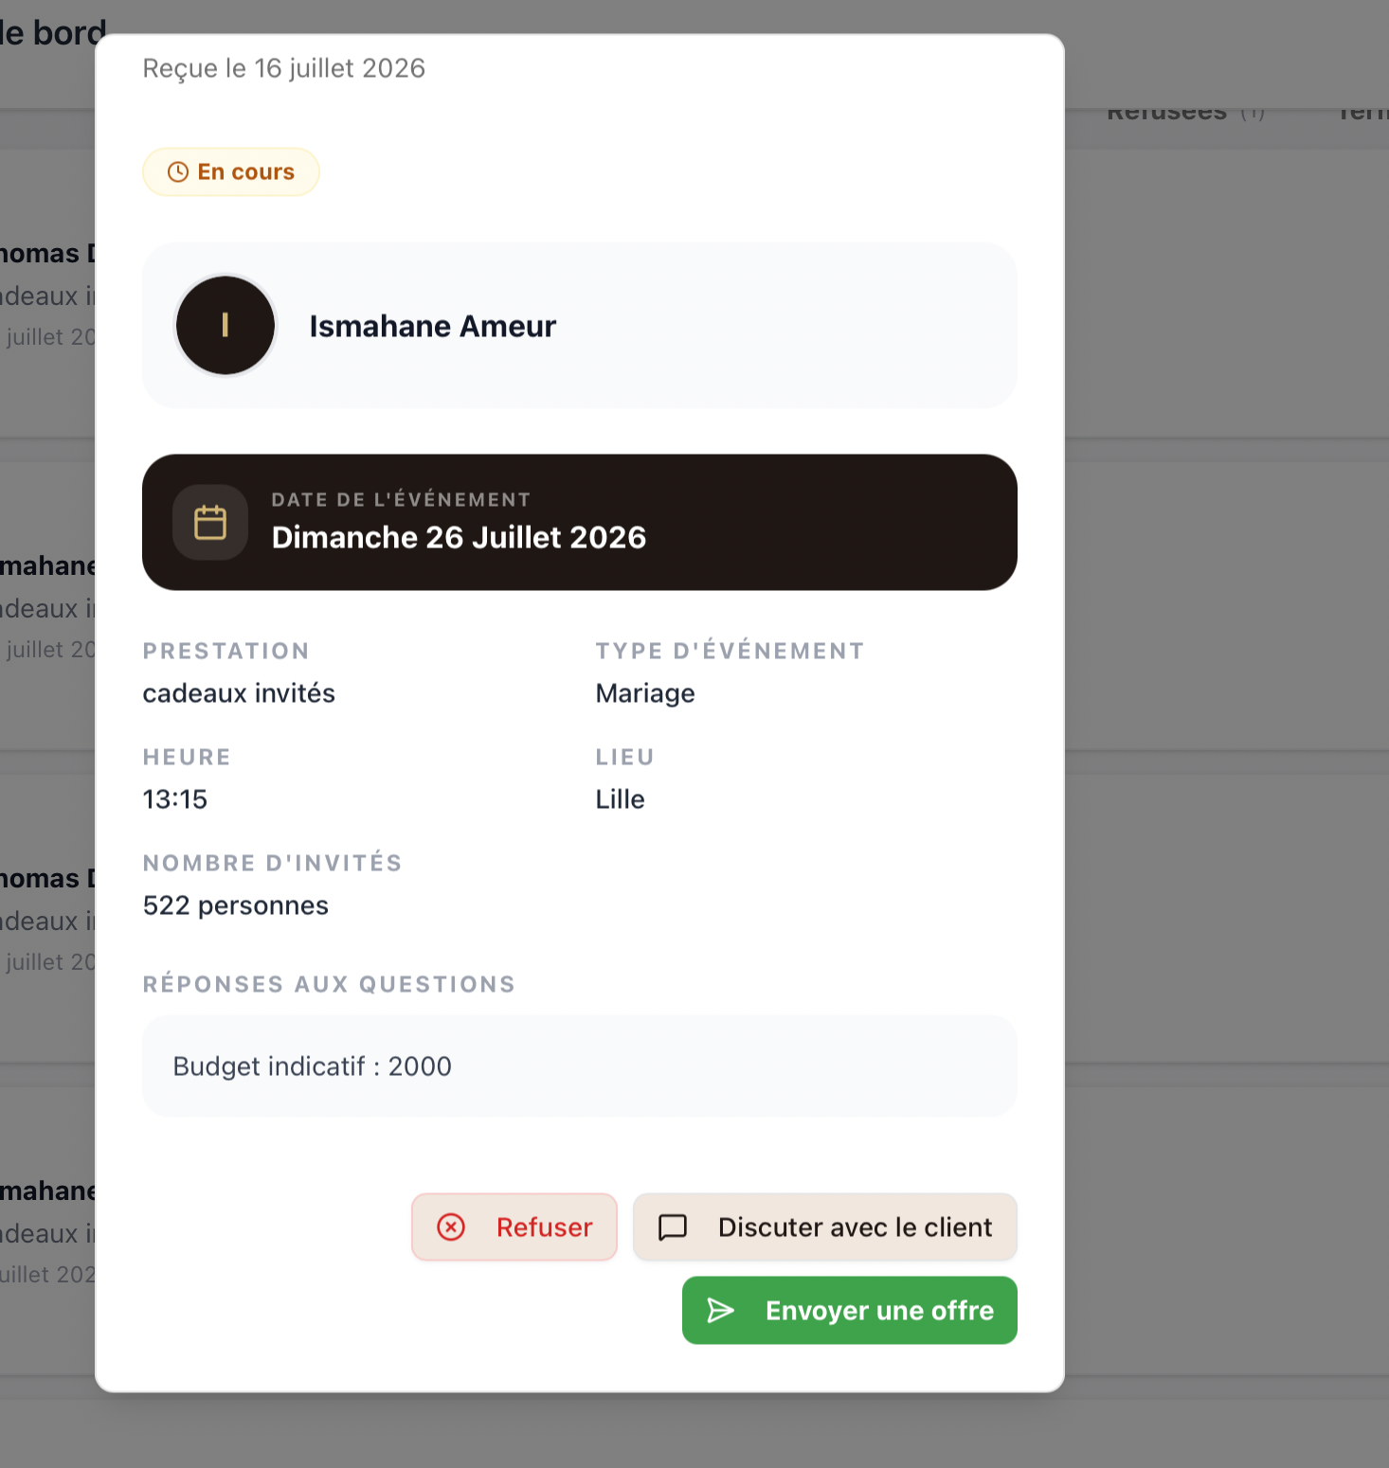Click the paper plane send icon
This screenshot has height=1468, width=1389.
721,1311
